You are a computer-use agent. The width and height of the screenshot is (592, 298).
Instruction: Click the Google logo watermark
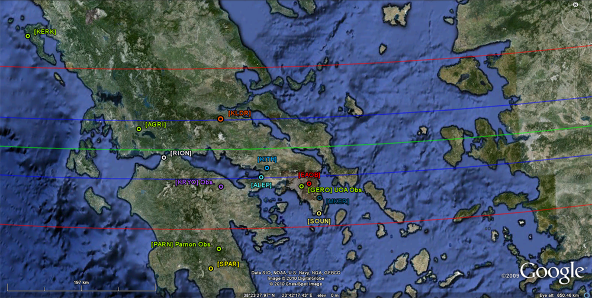tap(552, 271)
